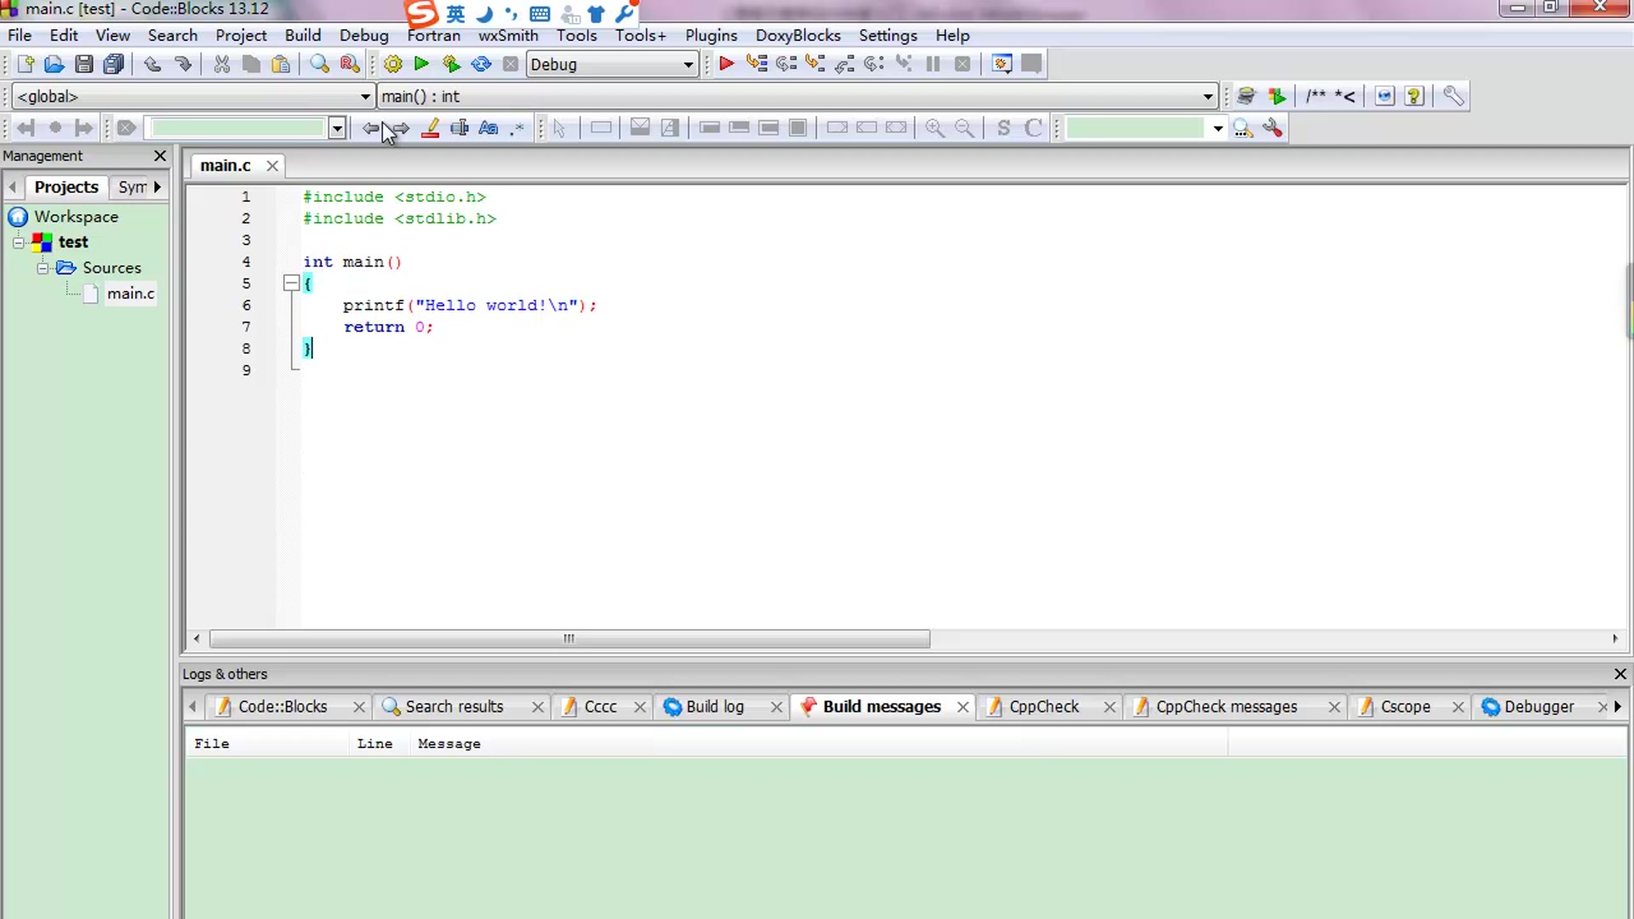Toggle the Sym tab panel
The image size is (1634, 919).
pyautogui.click(x=131, y=187)
